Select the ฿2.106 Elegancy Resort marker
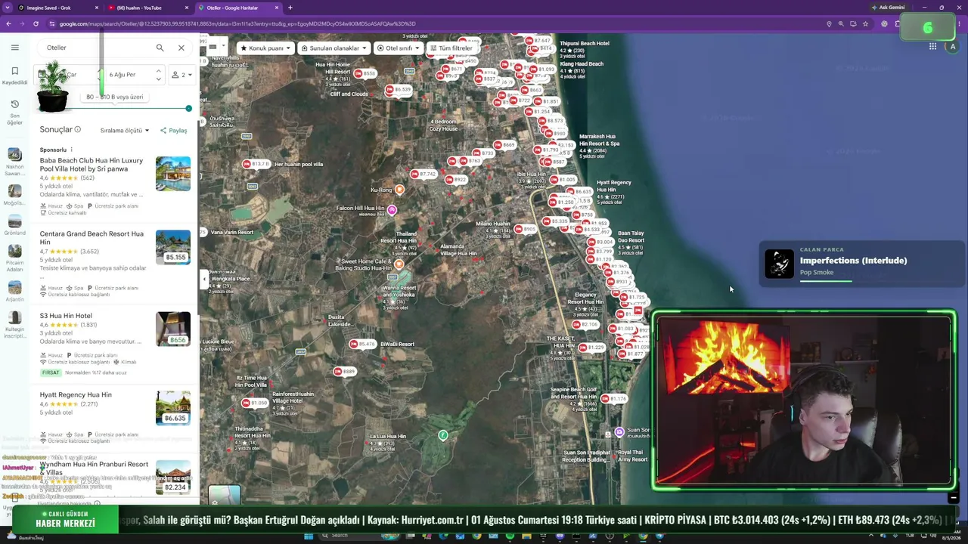The width and height of the screenshot is (968, 544). point(585,325)
